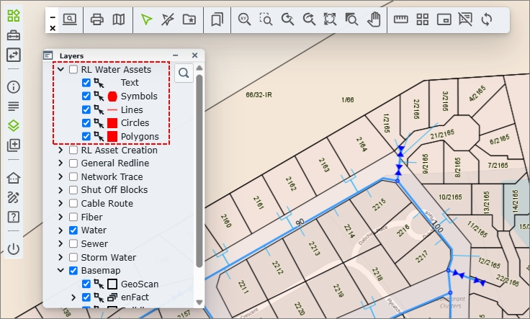Open the Layers icon in left sidebar
Image resolution: width=530 pixels, height=319 pixels.
pos(13,125)
